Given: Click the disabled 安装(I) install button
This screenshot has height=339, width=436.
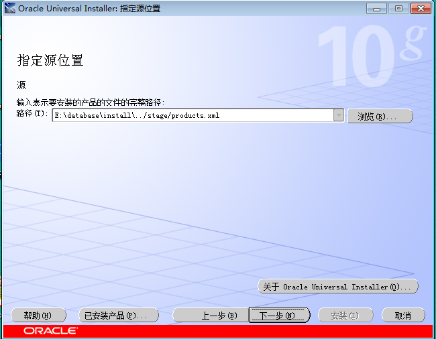Looking at the screenshot, I should tap(345, 315).
